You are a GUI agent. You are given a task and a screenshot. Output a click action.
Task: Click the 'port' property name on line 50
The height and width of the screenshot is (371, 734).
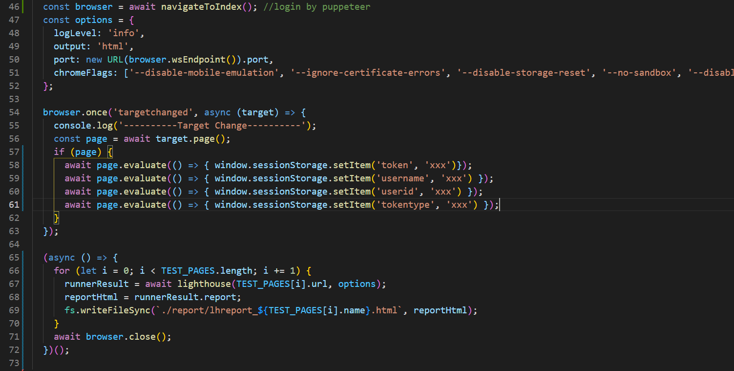pos(64,60)
